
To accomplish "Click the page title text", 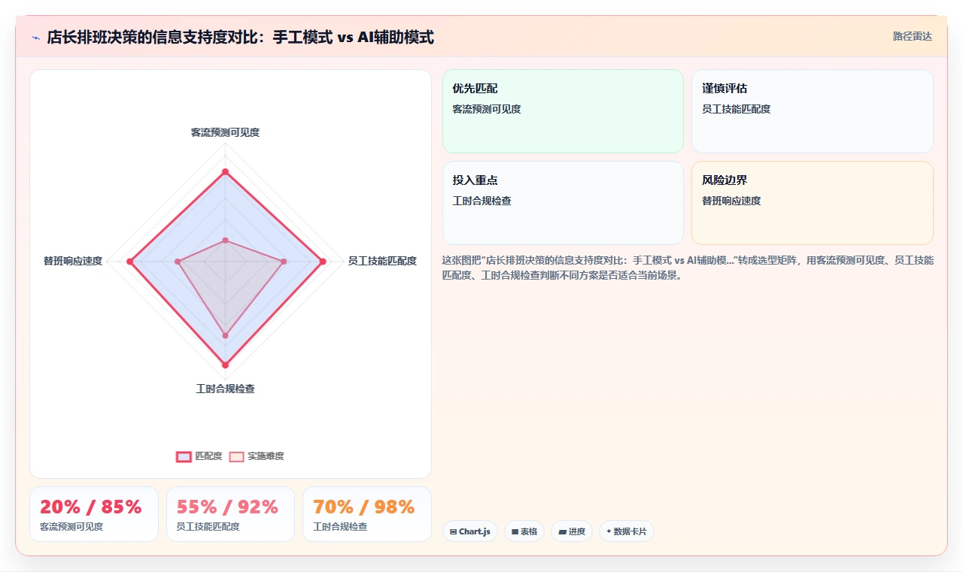I will 240,37.
